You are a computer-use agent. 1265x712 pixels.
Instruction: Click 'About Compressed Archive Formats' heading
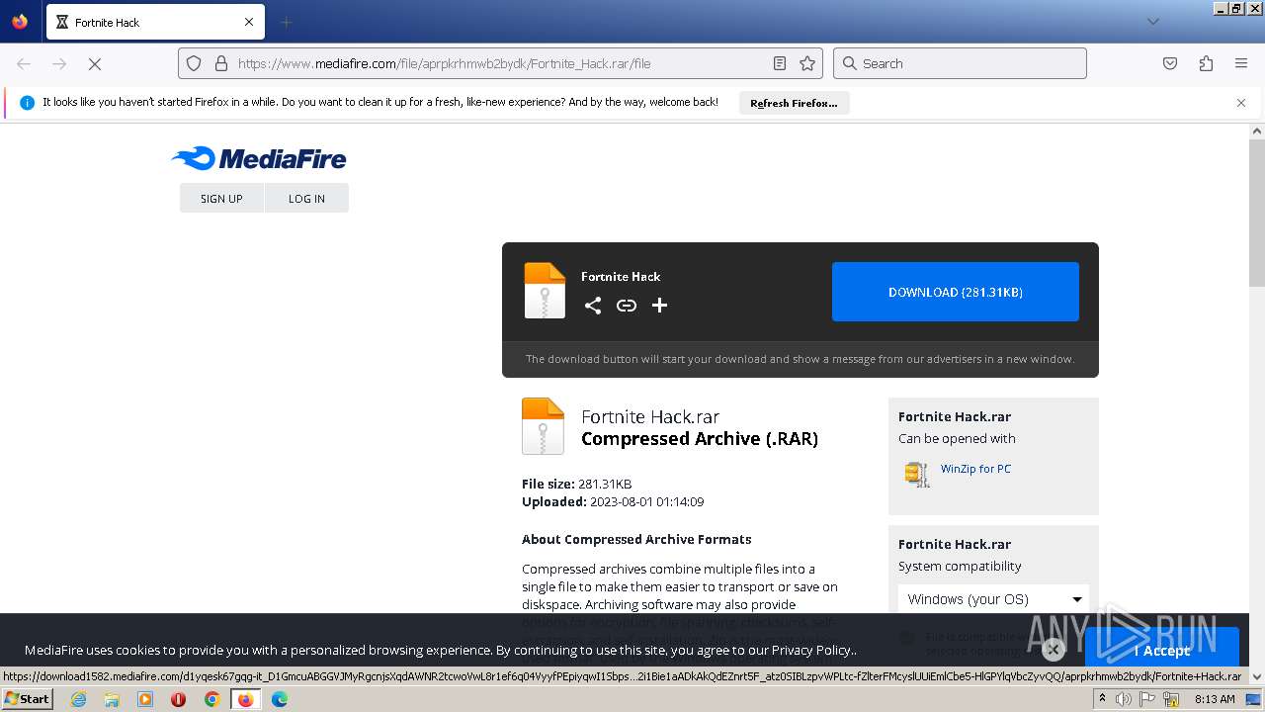coord(636,539)
